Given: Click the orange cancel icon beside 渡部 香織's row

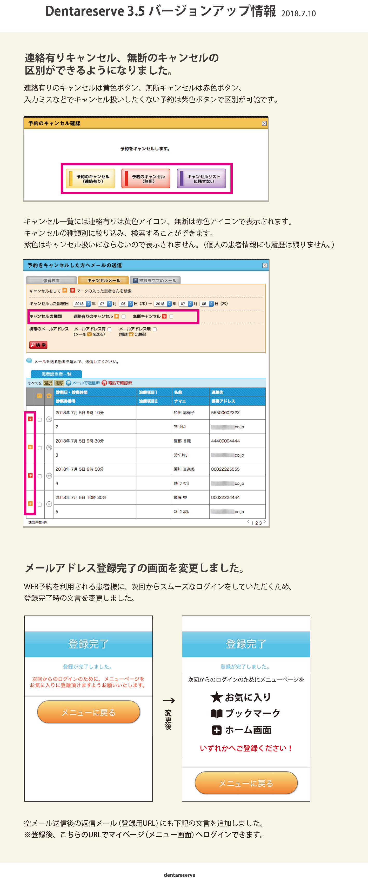Looking at the screenshot, I should click(30, 447).
